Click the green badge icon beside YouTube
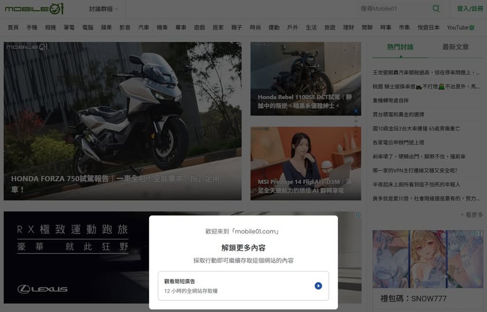This screenshot has width=487, height=312. tap(472, 28)
